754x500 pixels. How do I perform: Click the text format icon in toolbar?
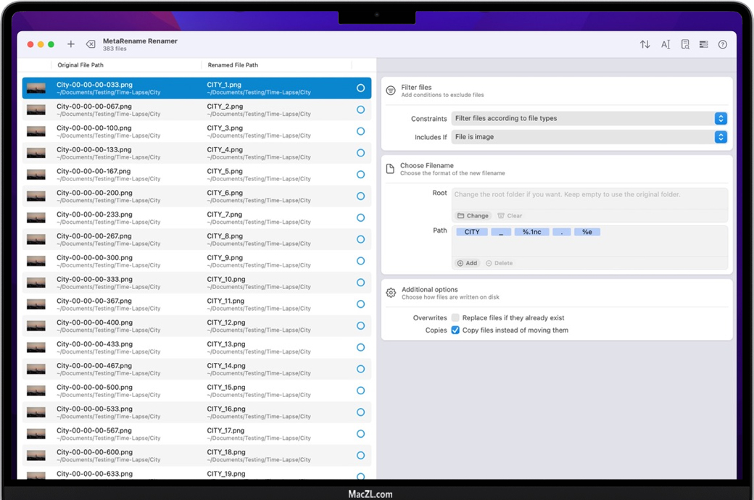tap(666, 44)
